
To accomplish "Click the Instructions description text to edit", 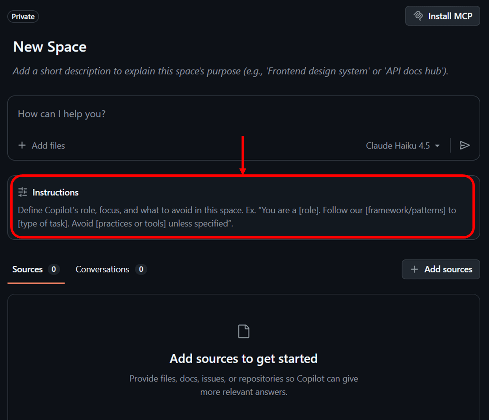I will pos(236,217).
